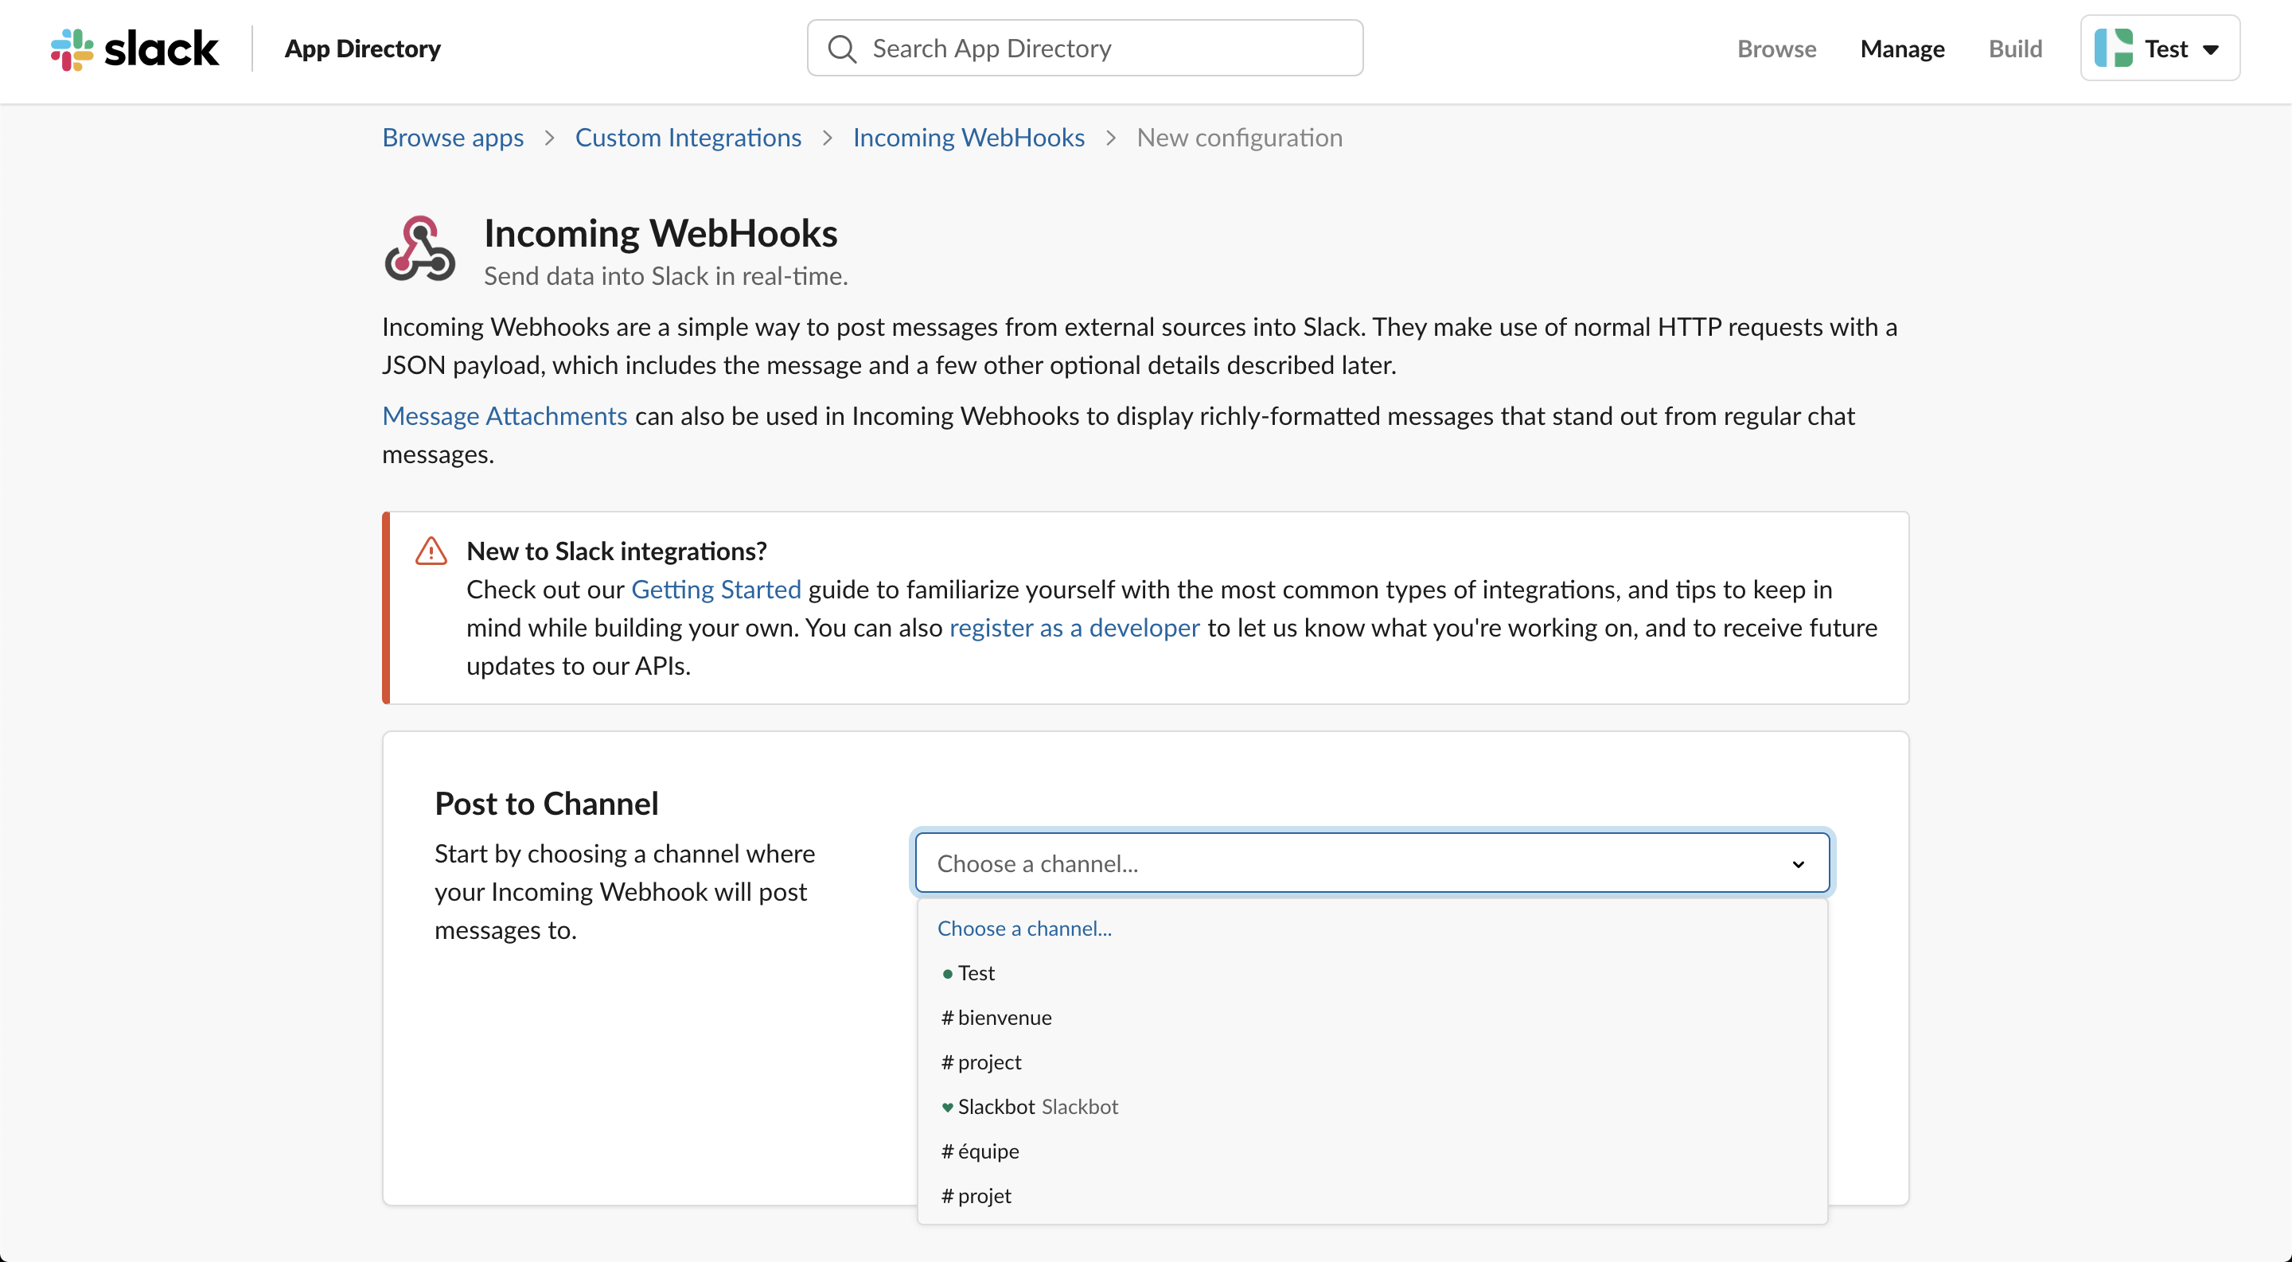Open the Test workspace dropdown arrow

(2211, 50)
